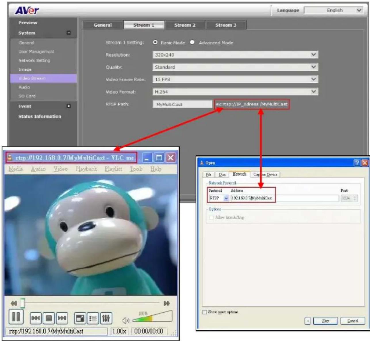The height and width of the screenshot is (341, 370).
Task: Click VLC previous track button
Action: 36,318
